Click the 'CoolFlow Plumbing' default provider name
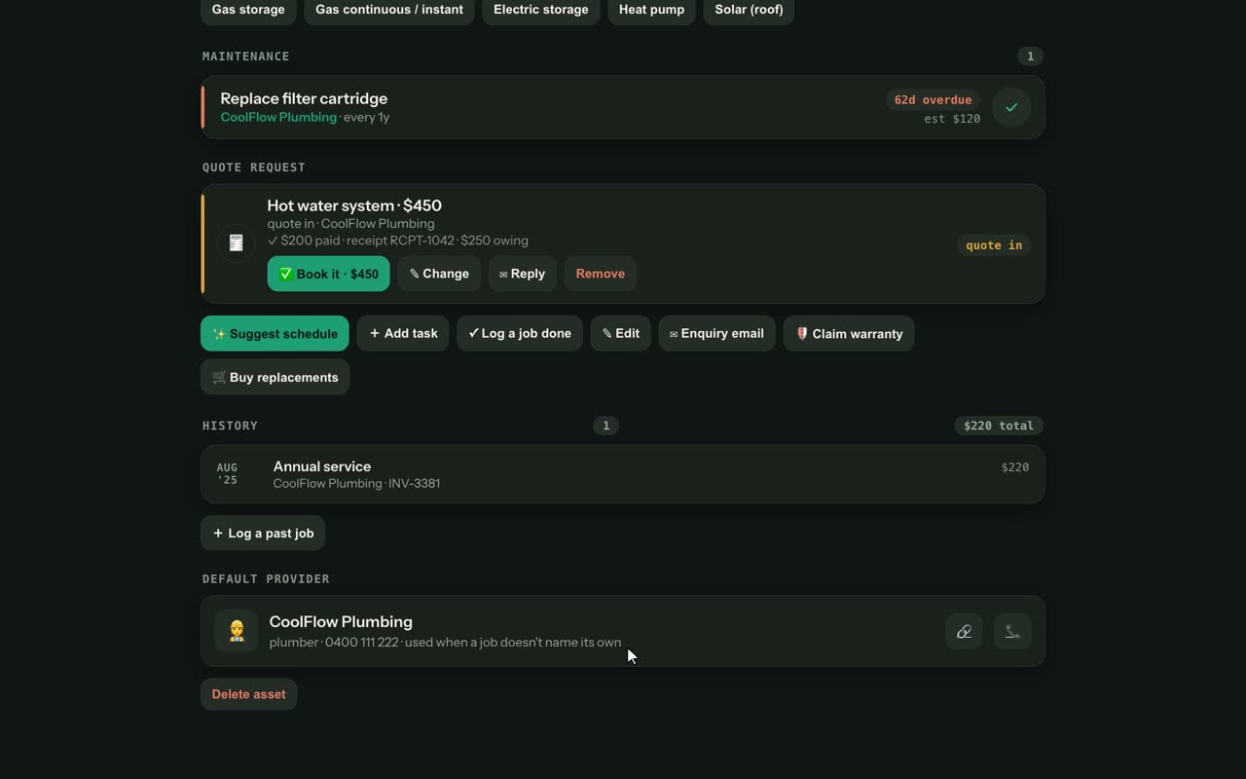Screen dimensions: 1246x779 click(x=341, y=621)
